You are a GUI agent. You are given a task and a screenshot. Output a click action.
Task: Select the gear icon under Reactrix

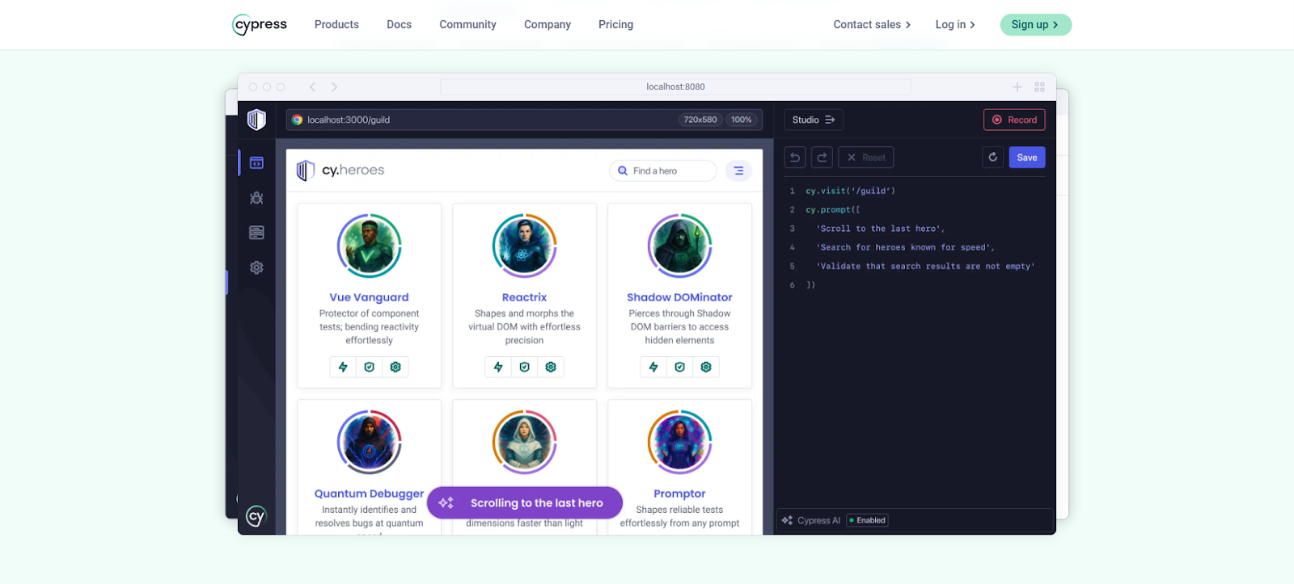click(551, 368)
